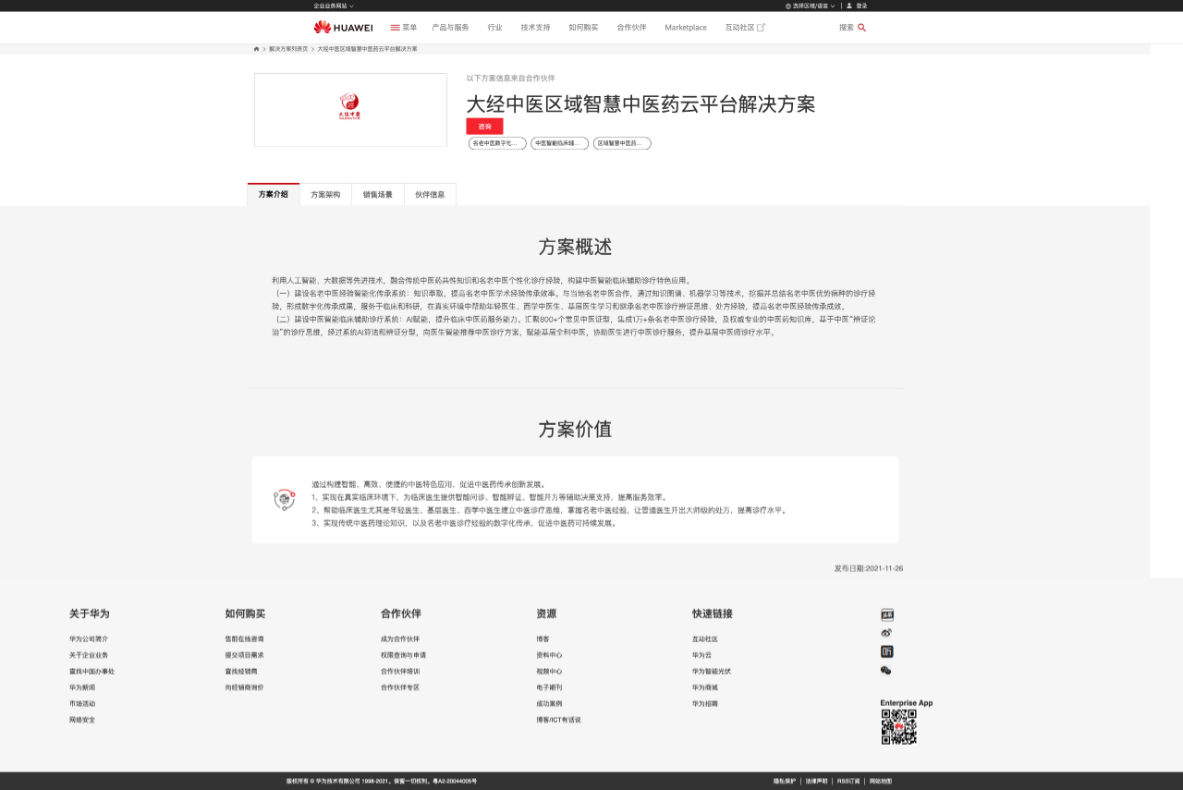Open 隐私保护 in bottom bar
This screenshot has width=1183, height=790.
[785, 782]
